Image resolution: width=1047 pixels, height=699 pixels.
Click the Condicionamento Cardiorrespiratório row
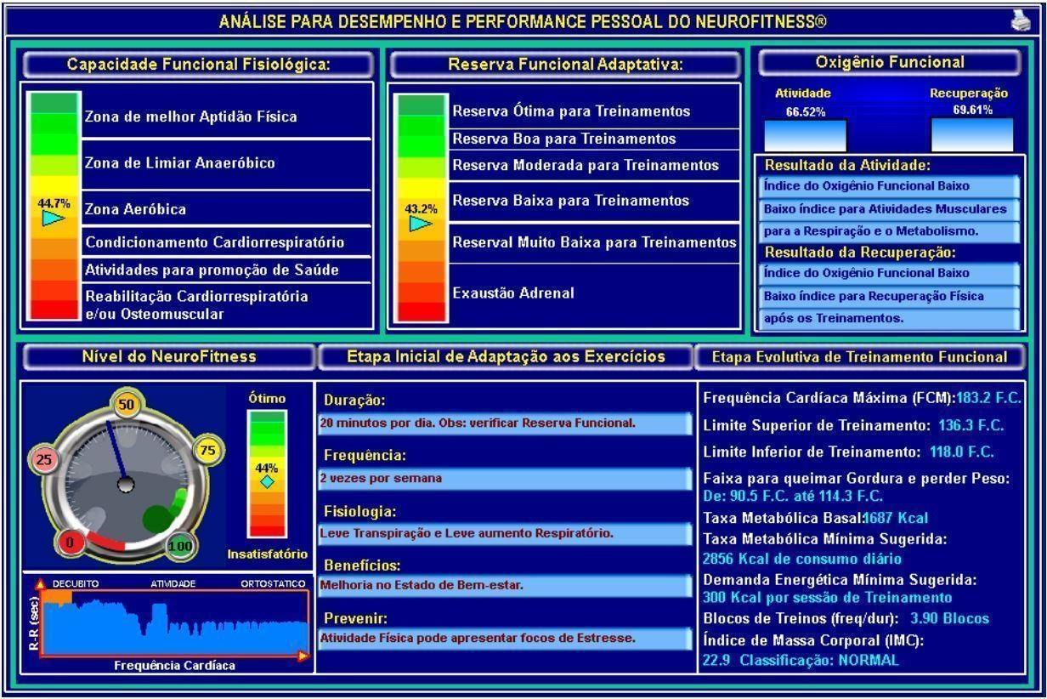[x=227, y=242]
